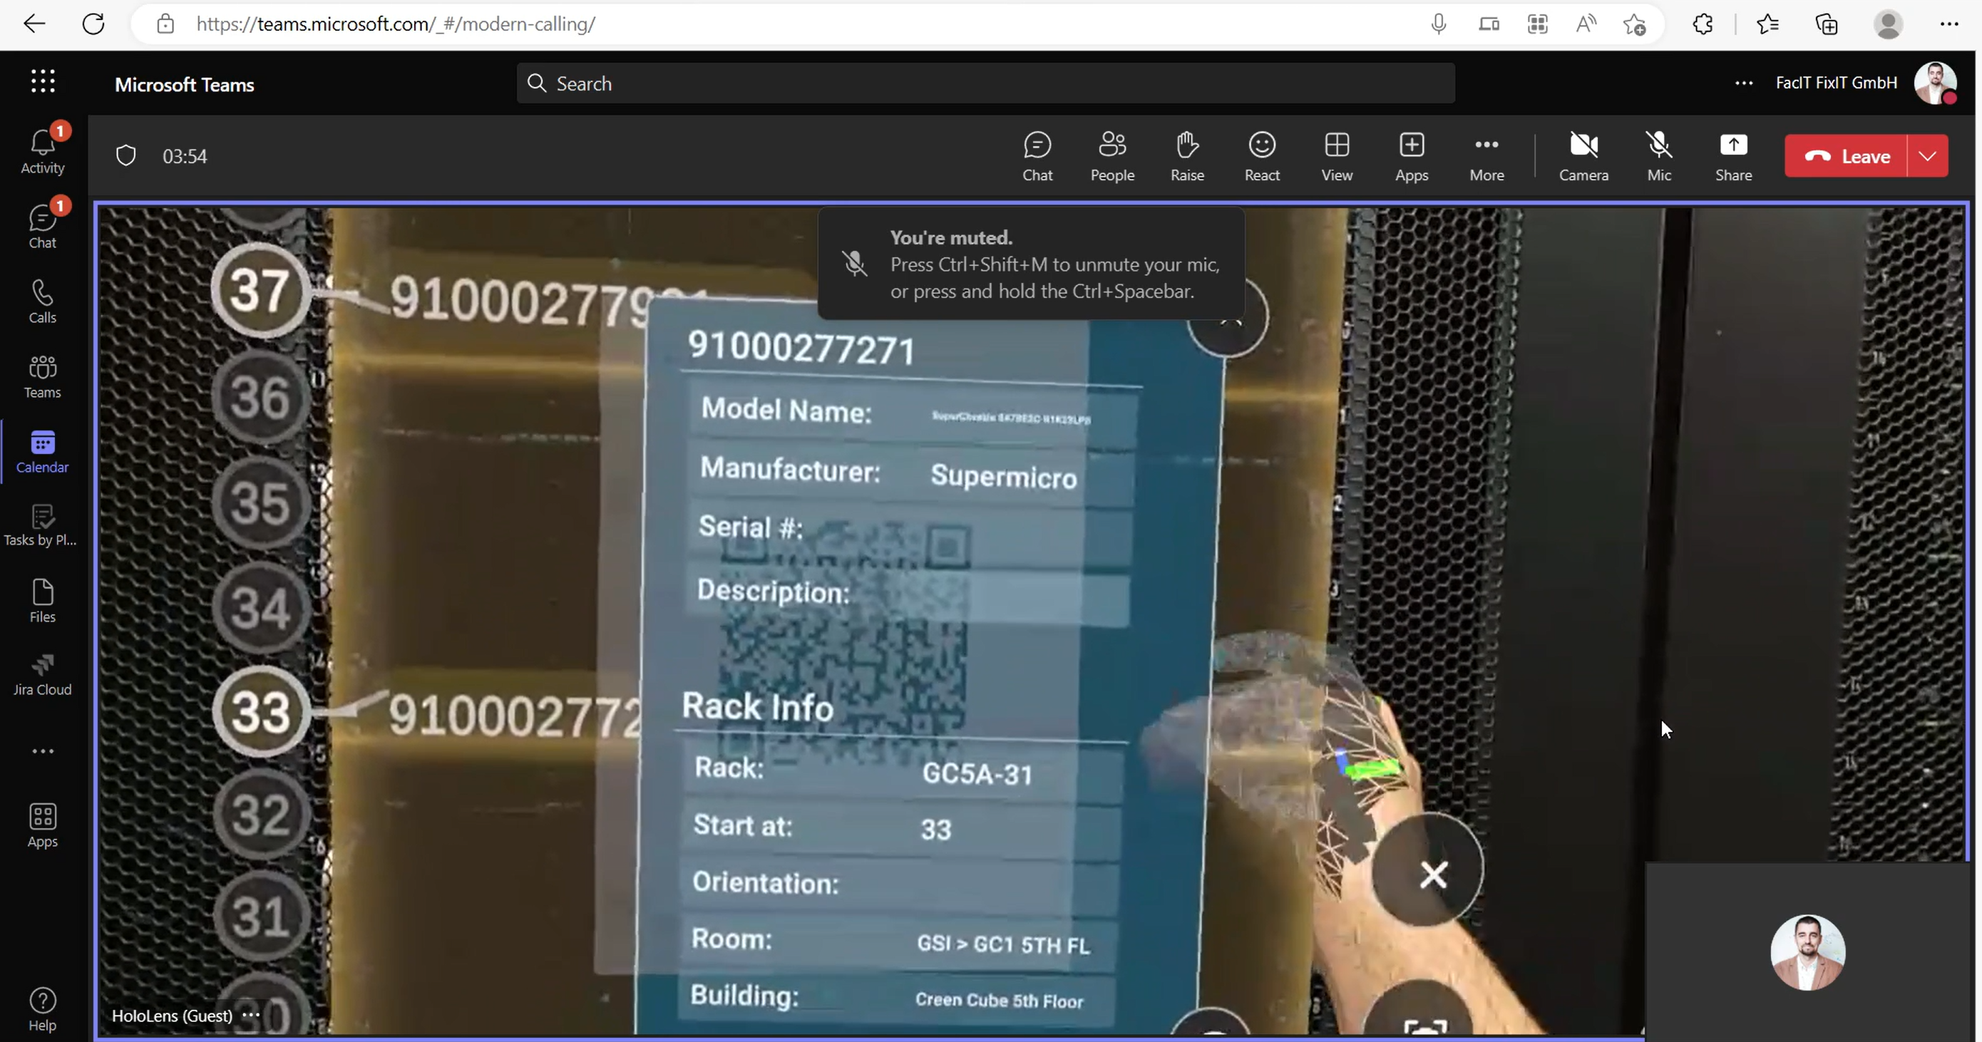Click the Microsoft Teams title
This screenshot has height=1042, width=1982.
(185, 85)
